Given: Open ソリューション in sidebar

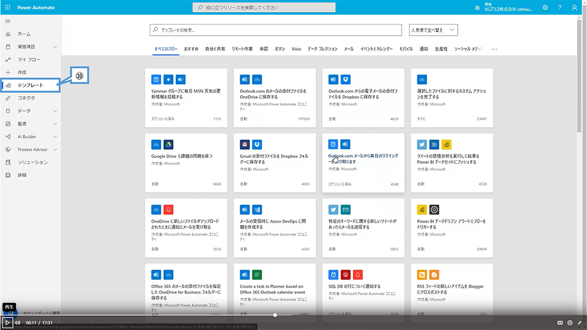Looking at the screenshot, I should point(32,162).
